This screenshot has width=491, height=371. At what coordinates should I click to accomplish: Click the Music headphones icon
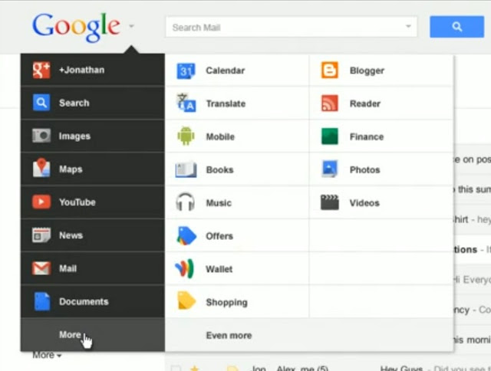click(185, 202)
